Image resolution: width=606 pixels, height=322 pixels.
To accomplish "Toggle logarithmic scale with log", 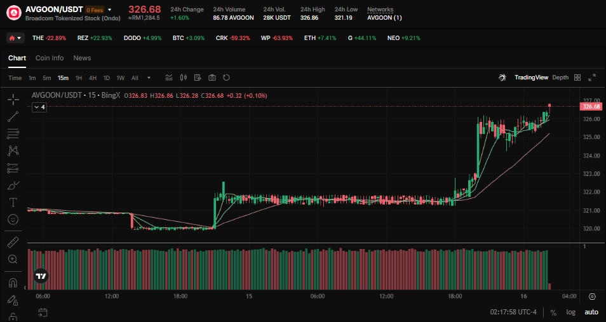I will click(571, 312).
